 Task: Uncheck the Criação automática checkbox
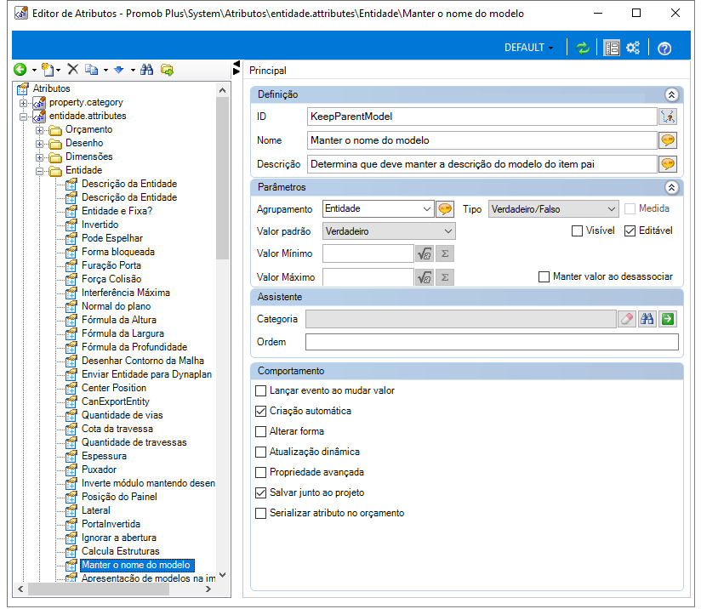click(x=260, y=411)
